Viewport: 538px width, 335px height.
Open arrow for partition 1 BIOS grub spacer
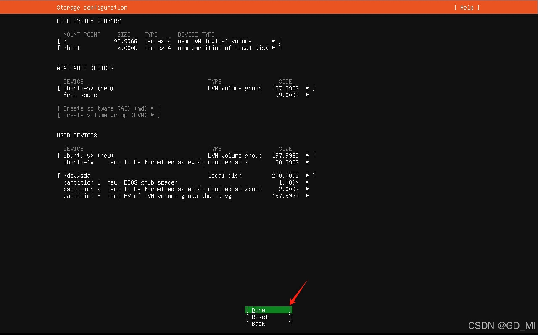(307, 182)
